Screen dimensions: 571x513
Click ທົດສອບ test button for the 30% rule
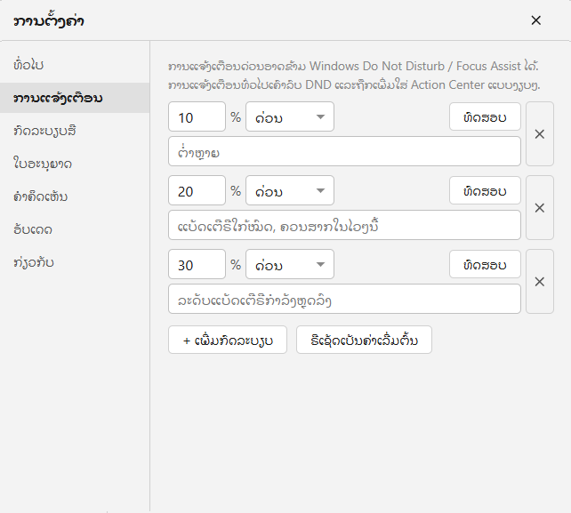[485, 264]
